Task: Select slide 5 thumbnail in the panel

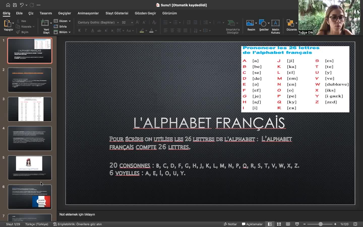Action: tap(30, 168)
